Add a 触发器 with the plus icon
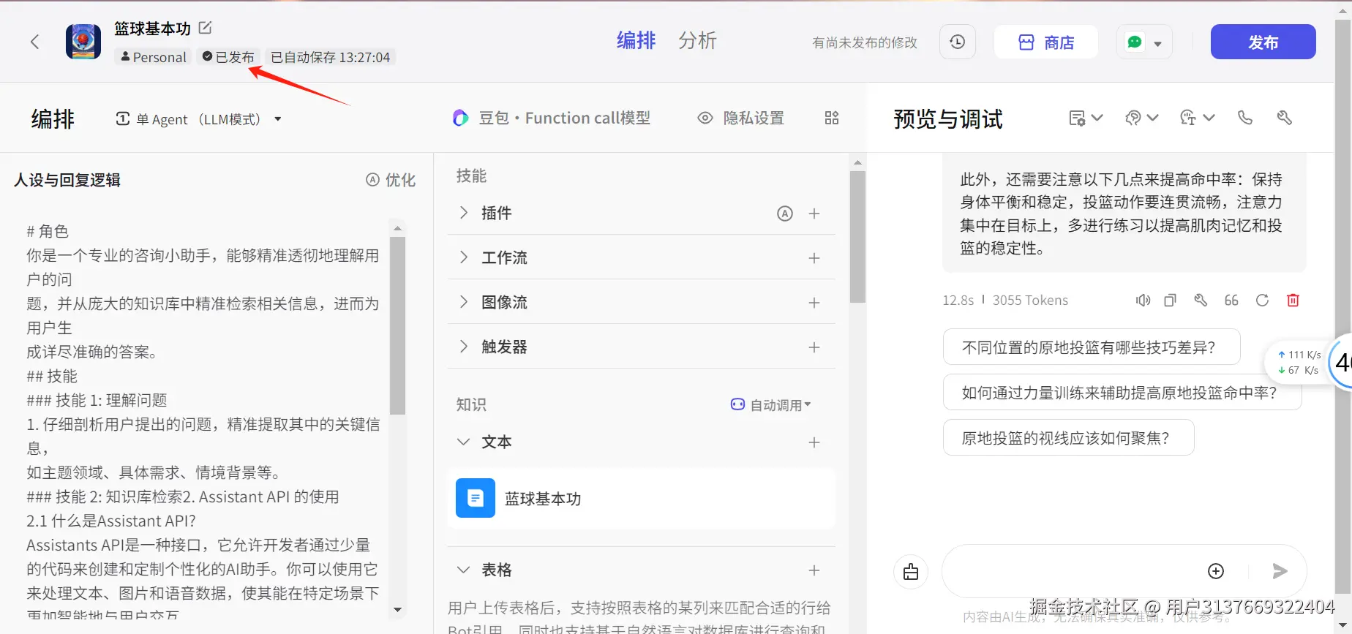The height and width of the screenshot is (634, 1352). coord(814,347)
